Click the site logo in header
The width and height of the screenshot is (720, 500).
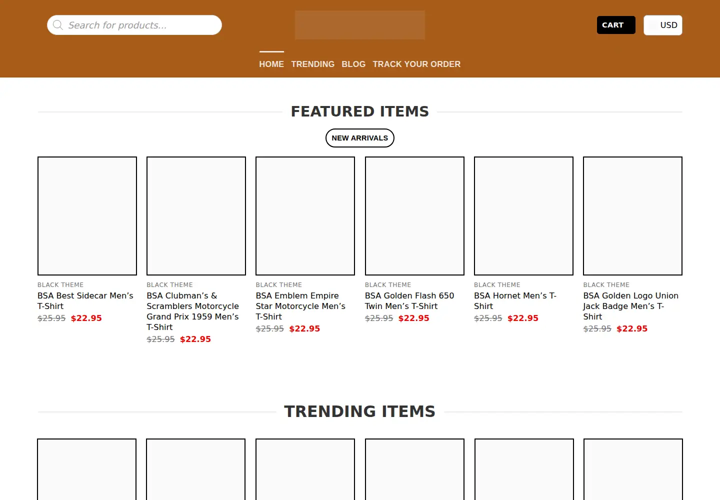click(360, 25)
